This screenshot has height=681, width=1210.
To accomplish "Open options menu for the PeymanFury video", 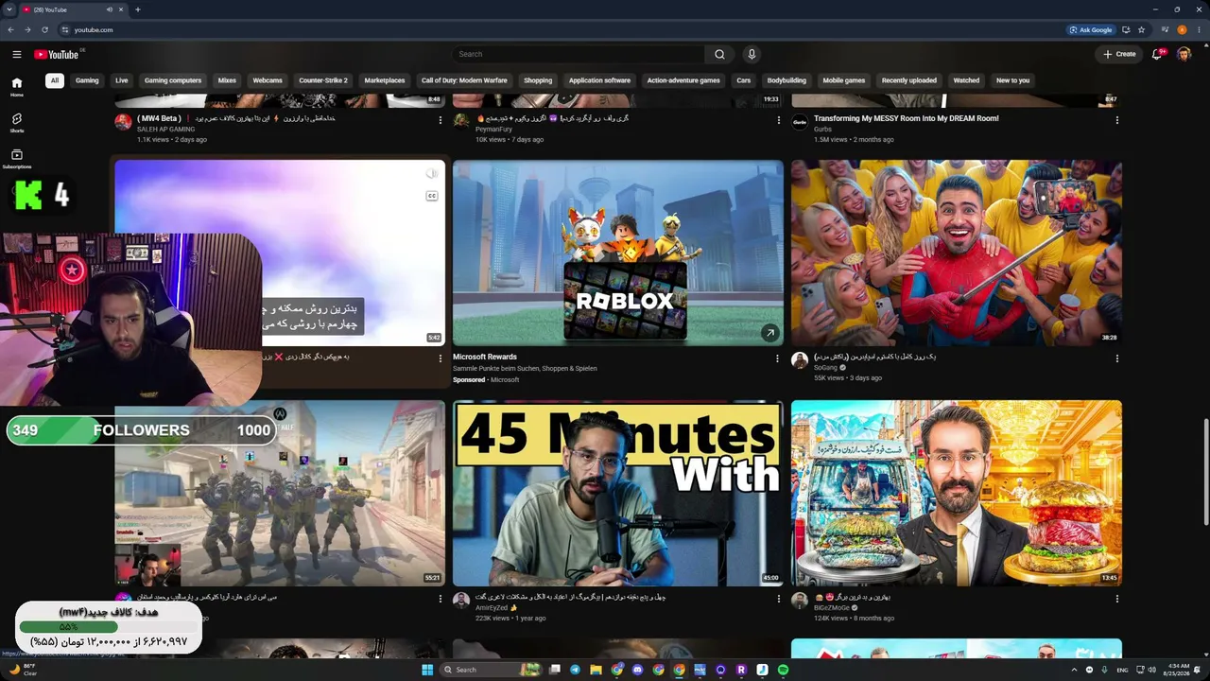I will click(x=778, y=120).
